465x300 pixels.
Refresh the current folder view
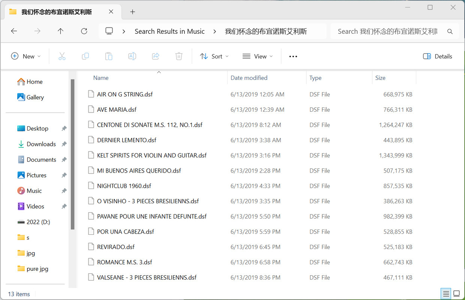click(84, 31)
